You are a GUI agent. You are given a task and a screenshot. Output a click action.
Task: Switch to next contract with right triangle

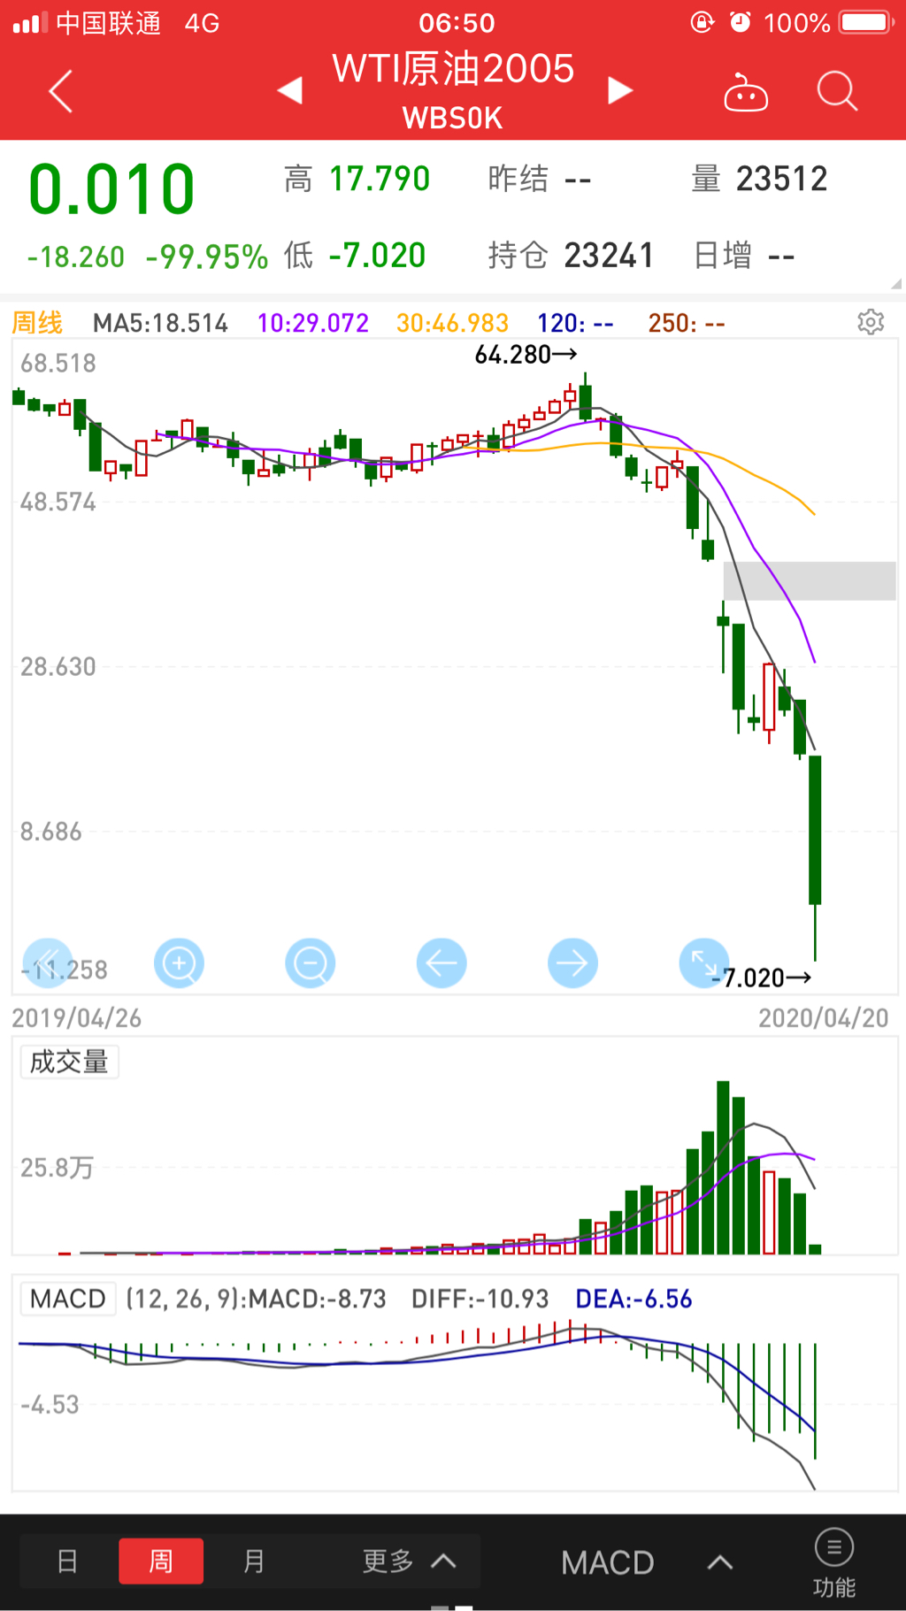pyautogui.click(x=620, y=90)
